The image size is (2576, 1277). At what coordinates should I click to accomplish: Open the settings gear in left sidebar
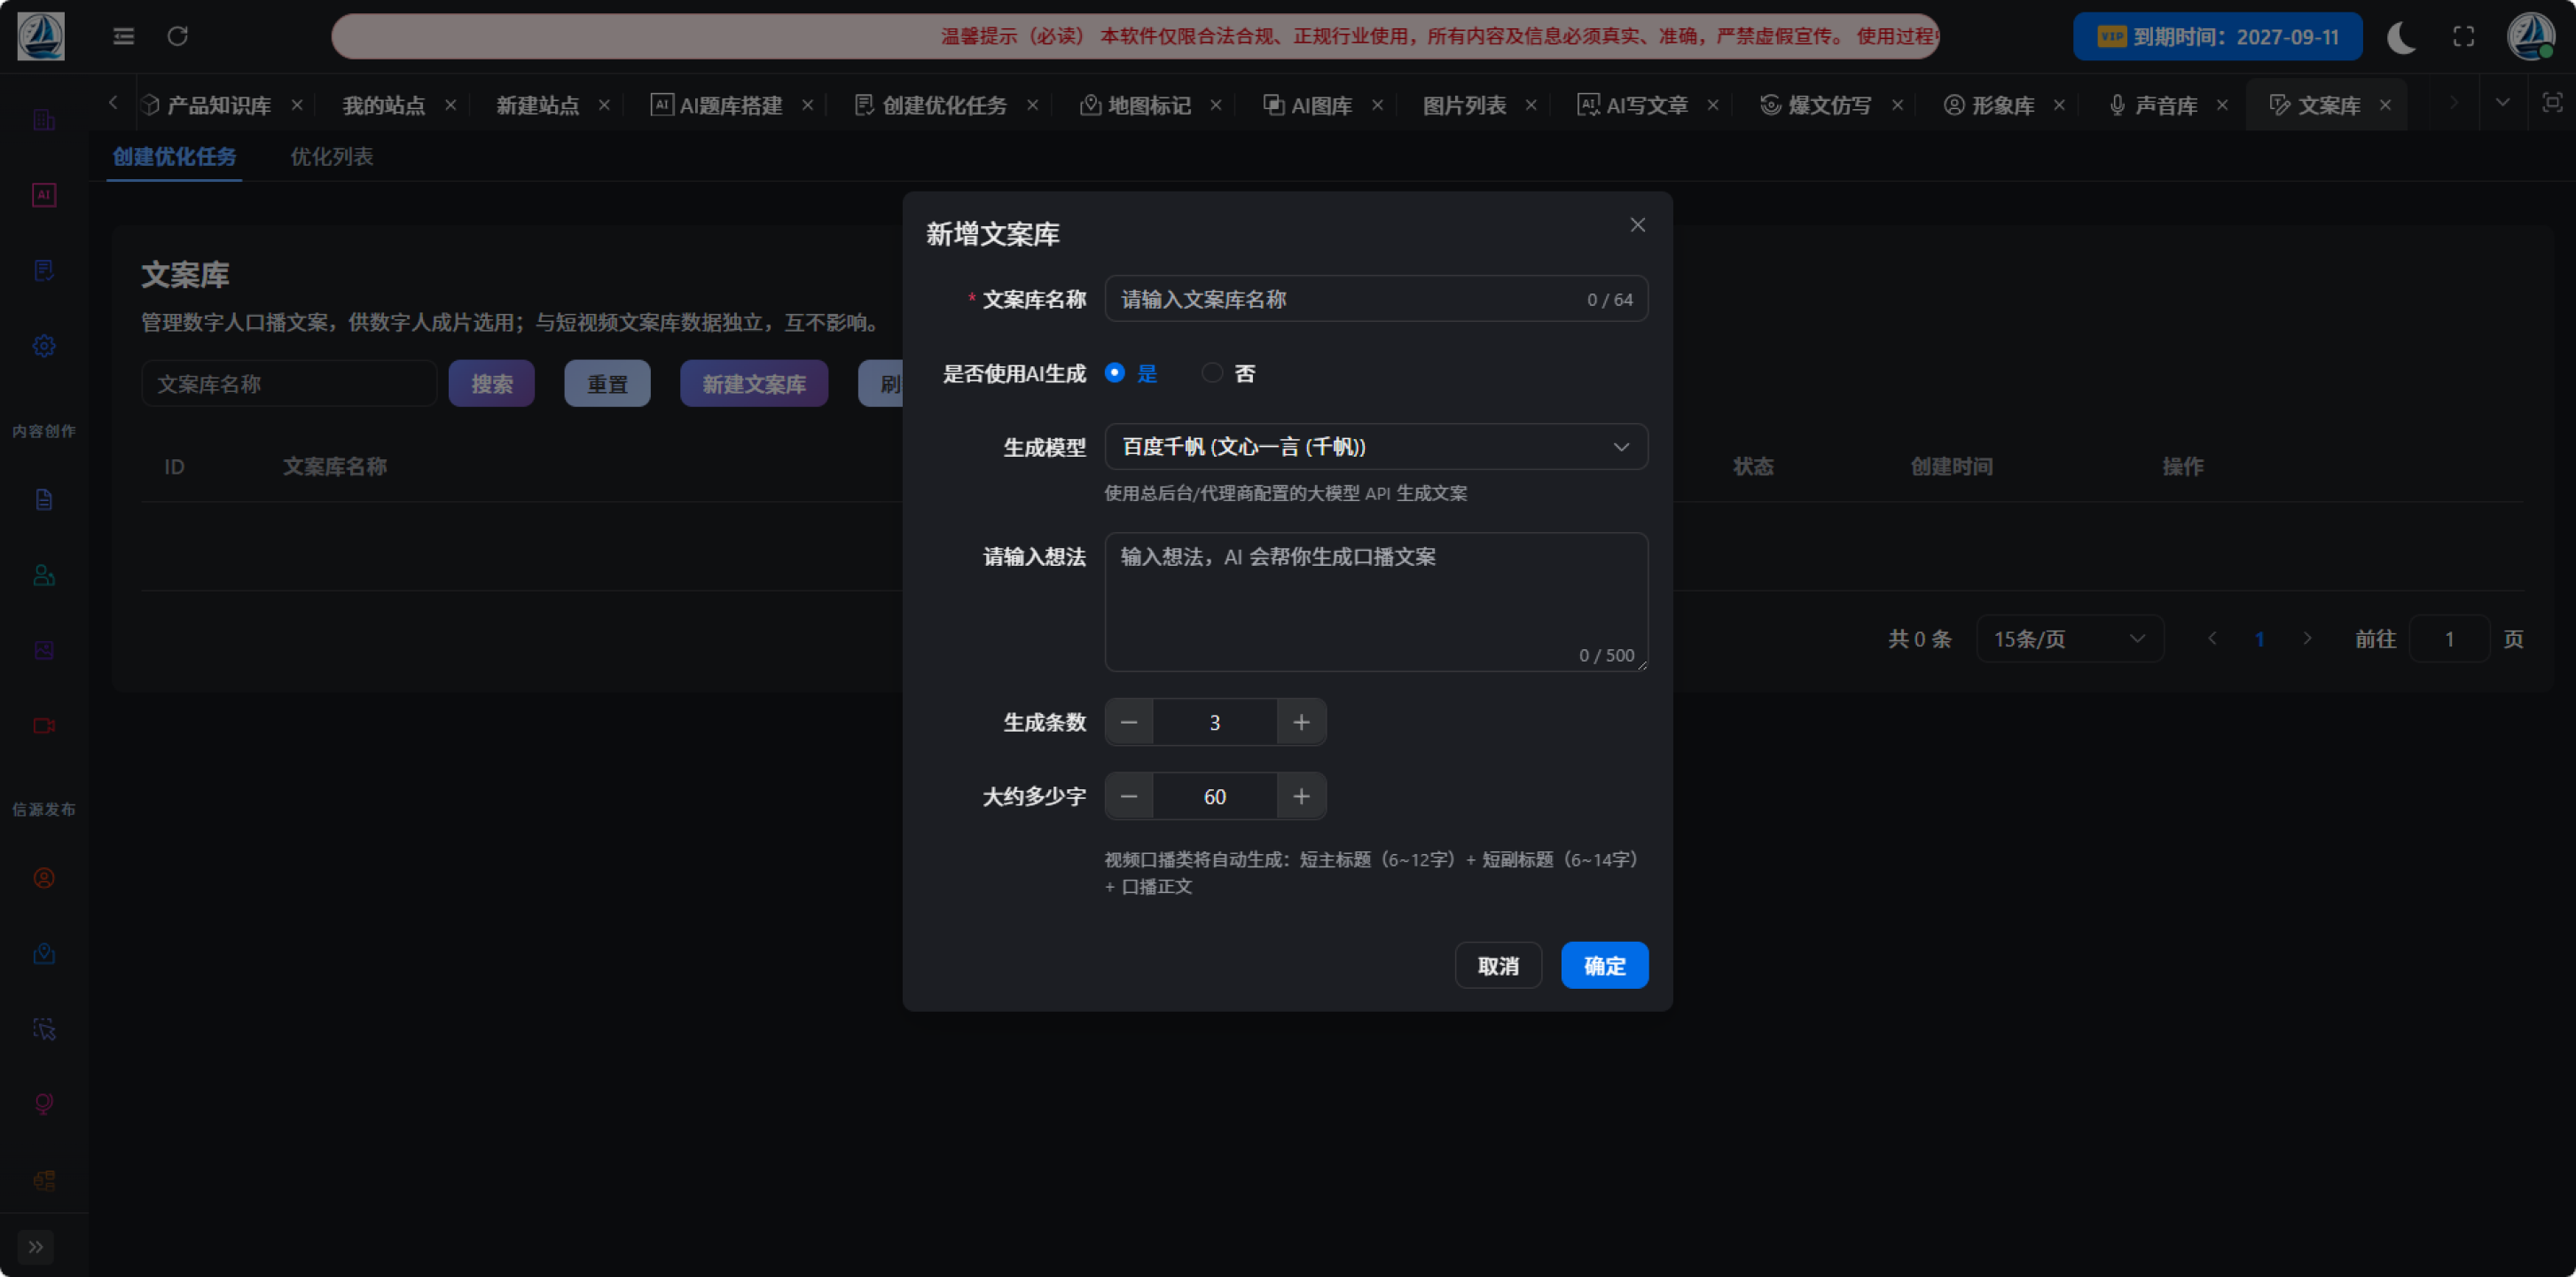tap(44, 346)
